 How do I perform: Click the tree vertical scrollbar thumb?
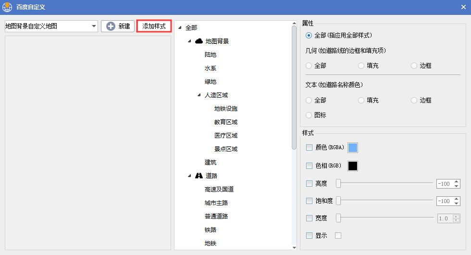click(294, 88)
